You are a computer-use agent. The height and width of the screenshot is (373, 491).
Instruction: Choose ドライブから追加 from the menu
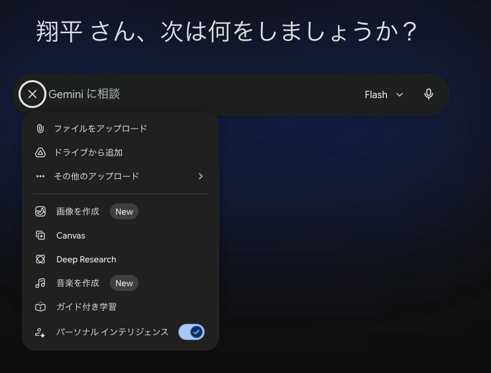point(121,152)
